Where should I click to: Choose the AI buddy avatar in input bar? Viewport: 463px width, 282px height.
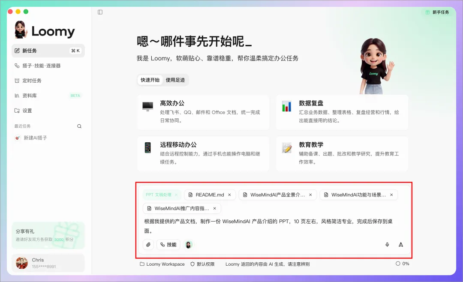tap(188, 244)
